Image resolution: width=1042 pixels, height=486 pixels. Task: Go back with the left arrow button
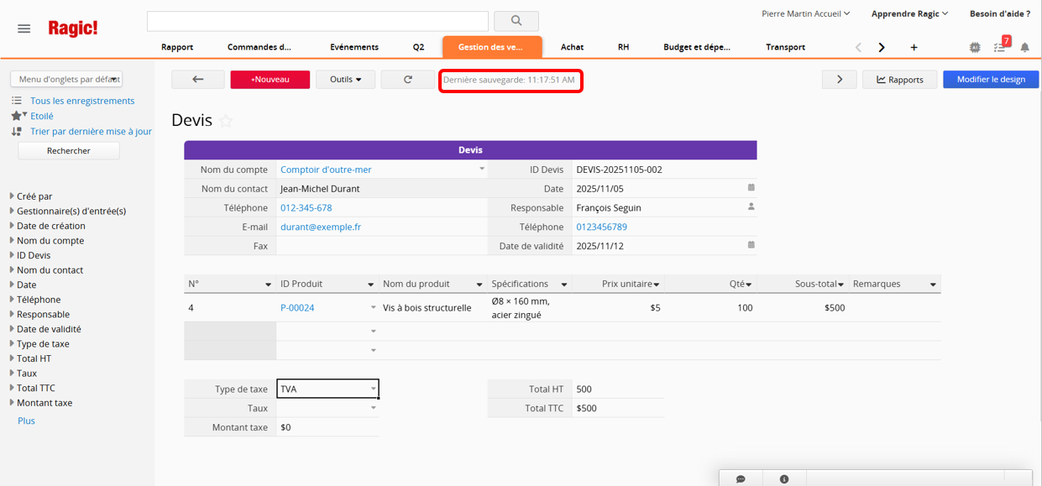pos(197,80)
